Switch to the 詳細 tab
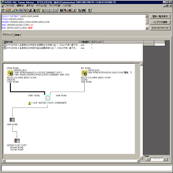The image size is (173, 173). tap(17, 35)
